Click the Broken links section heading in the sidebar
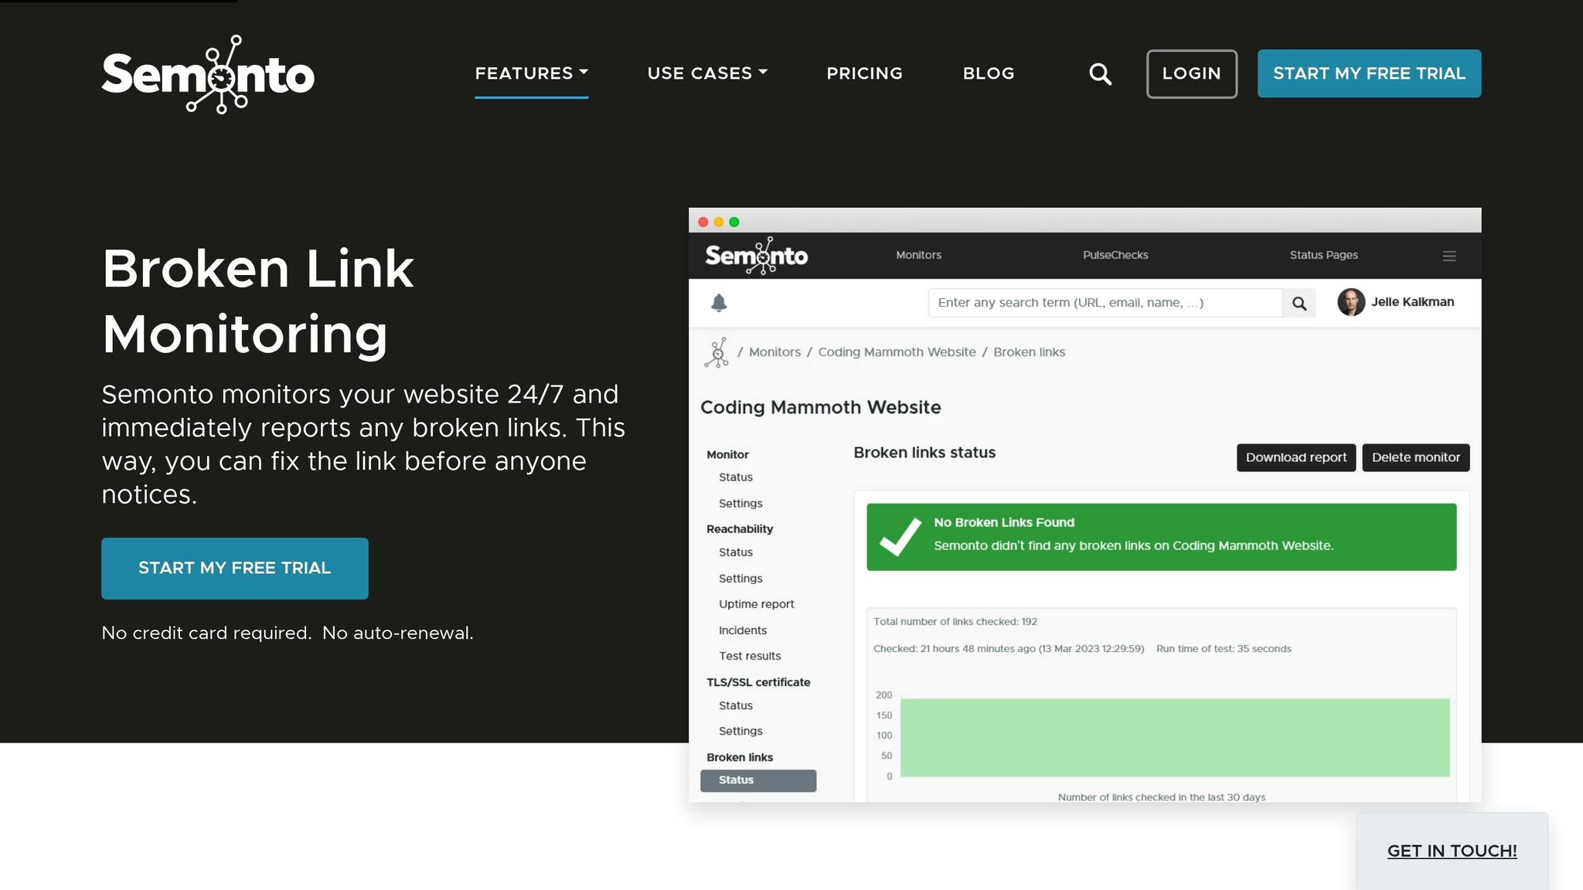Viewport: 1583px width, 890px height. coord(740,757)
